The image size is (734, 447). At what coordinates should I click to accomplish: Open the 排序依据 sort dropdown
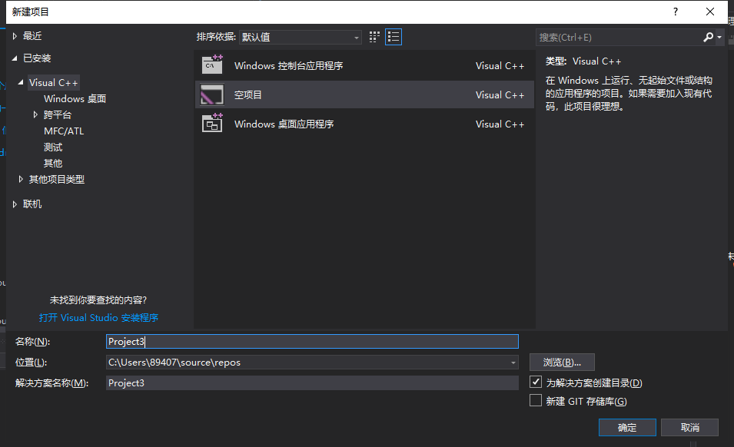pos(300,37)
